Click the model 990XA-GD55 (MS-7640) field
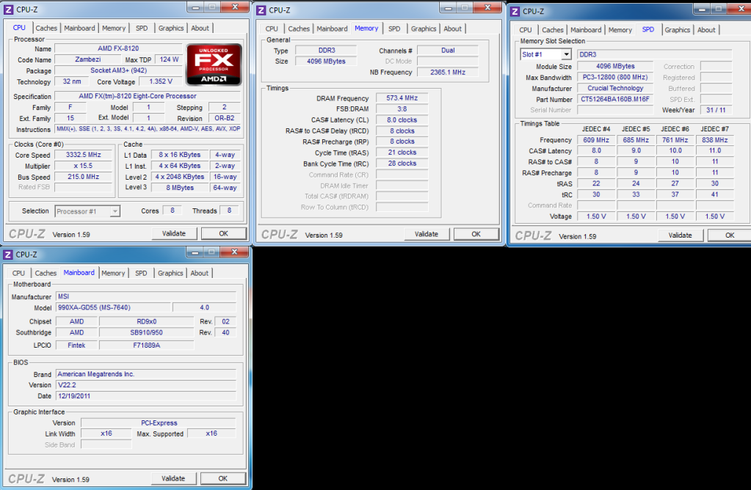Viewport: 751px width, 490px height. point(113,307)
